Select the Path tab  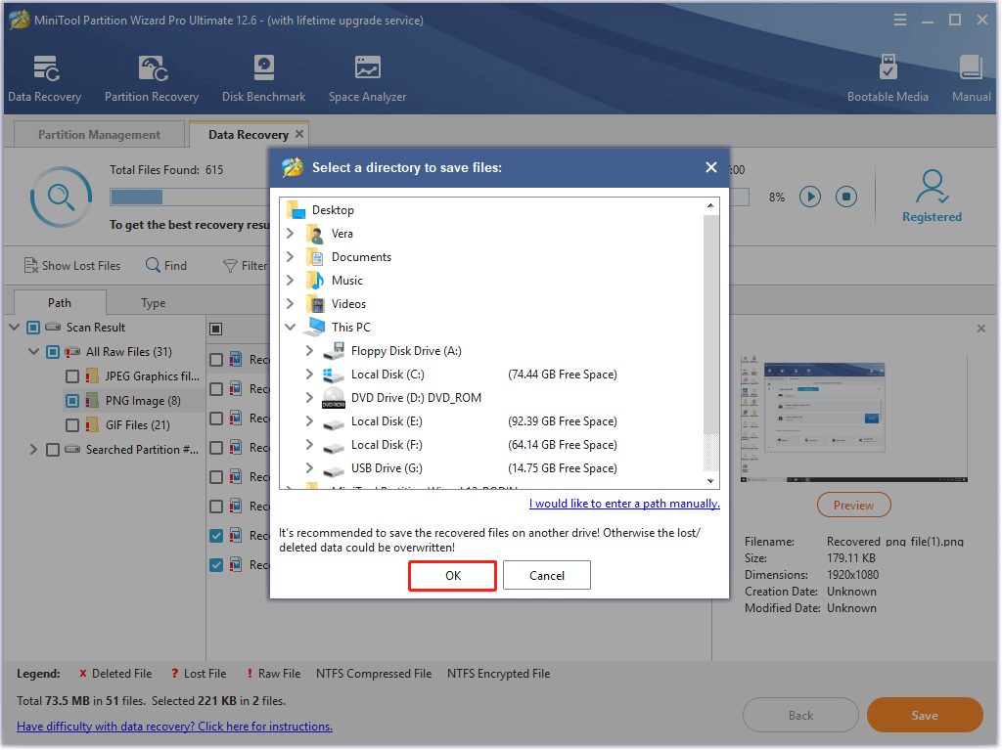click(x=60, y=303)
